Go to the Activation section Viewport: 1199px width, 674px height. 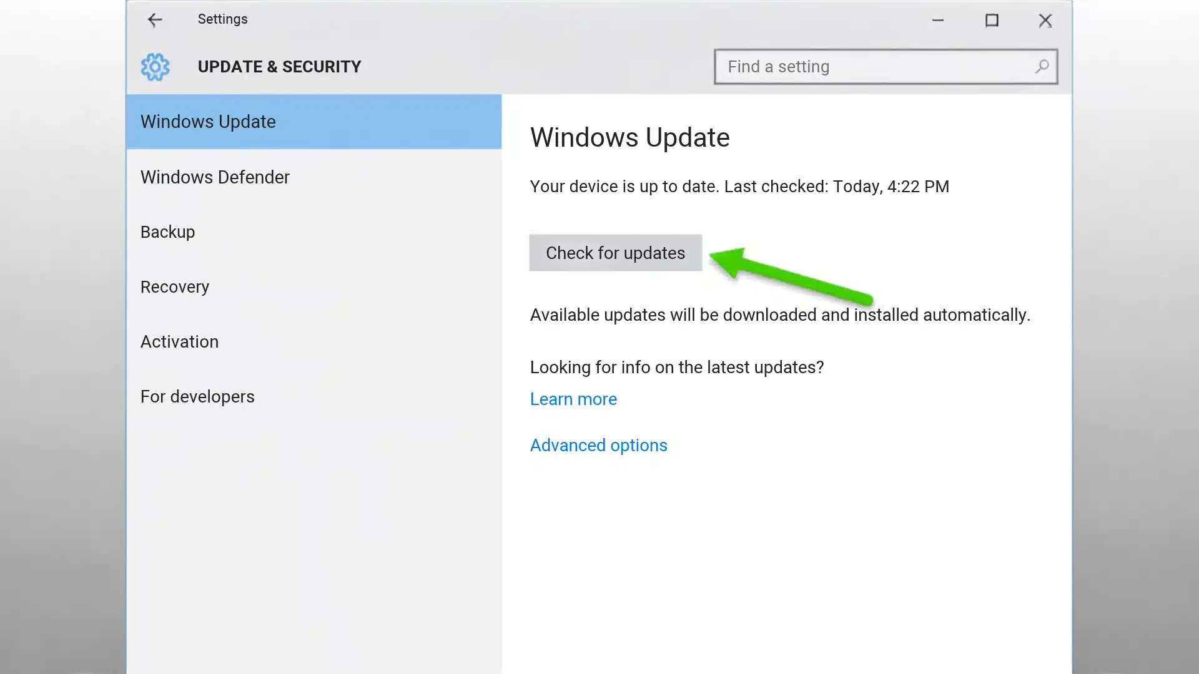[313, 342]
